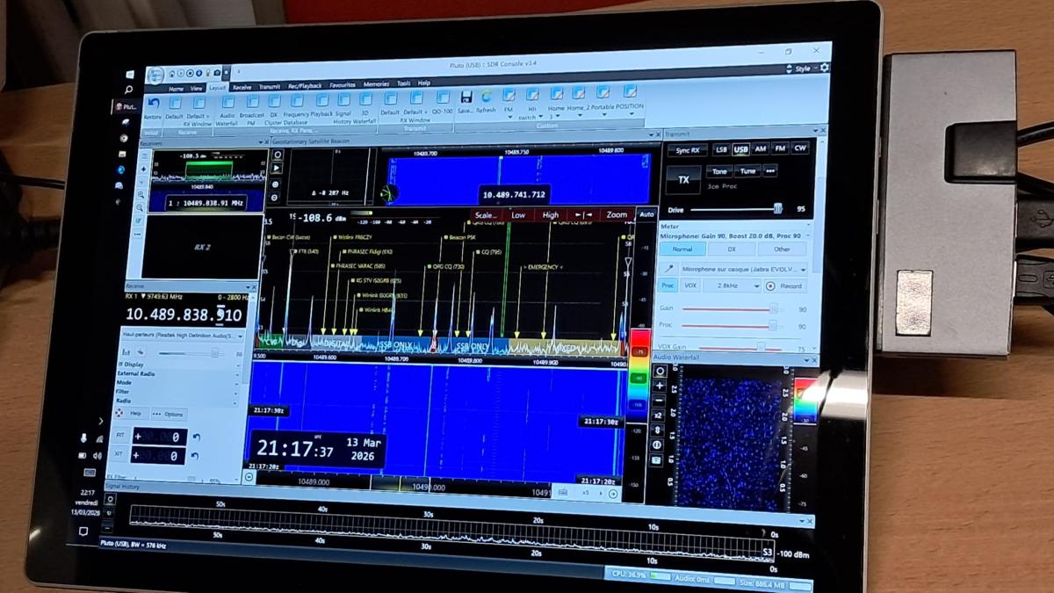Click the Save layout floppy disk icon

coord(466,97)
